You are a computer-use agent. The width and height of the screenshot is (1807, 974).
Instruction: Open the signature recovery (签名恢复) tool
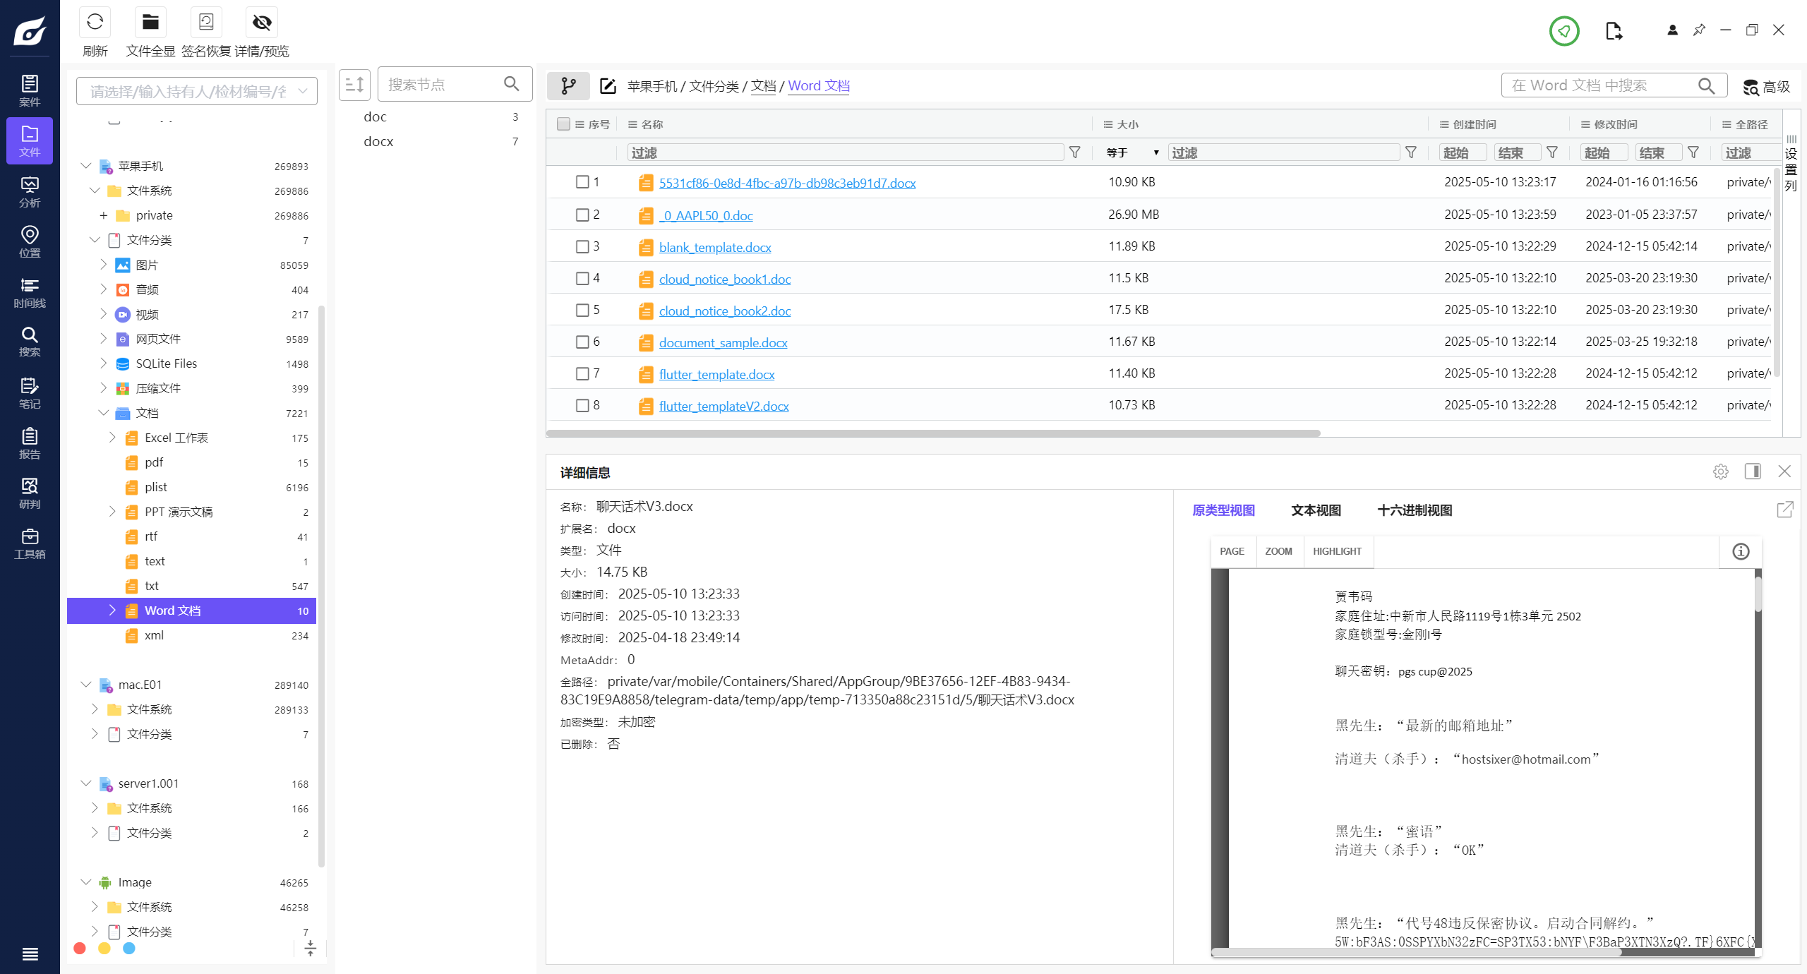206,23
